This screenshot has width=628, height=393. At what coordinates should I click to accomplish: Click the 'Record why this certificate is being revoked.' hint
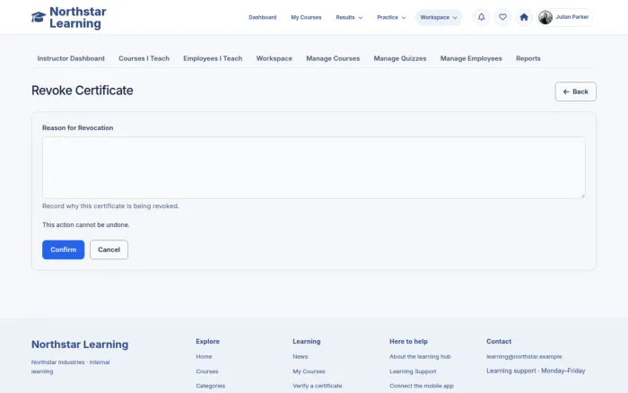click(110, 205)
